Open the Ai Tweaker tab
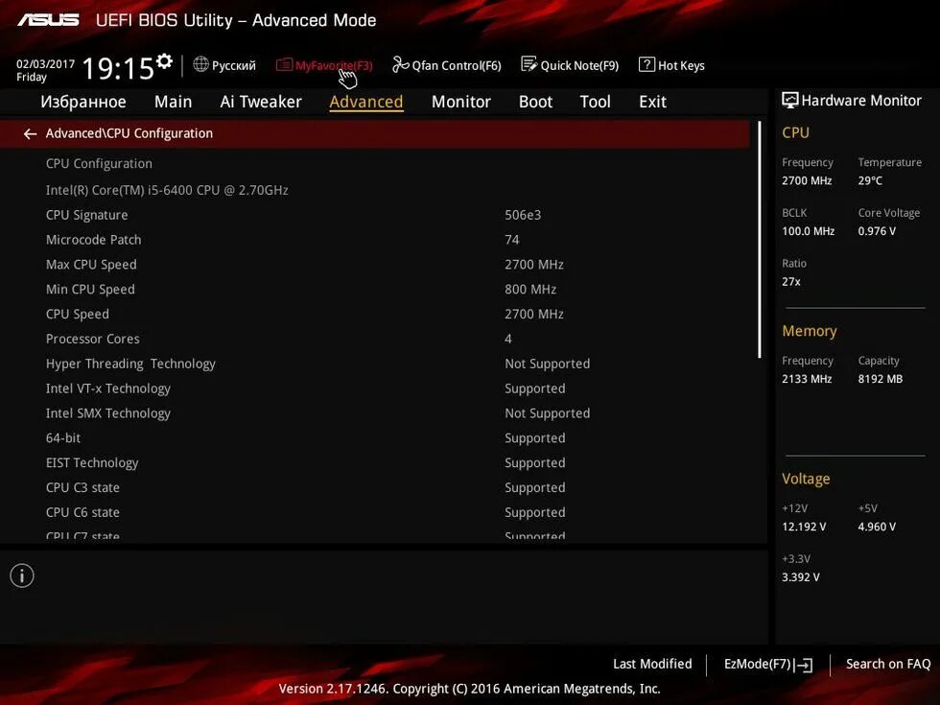Image resolution: width=940 pixels, height=705 pixels. pos(261,102)
